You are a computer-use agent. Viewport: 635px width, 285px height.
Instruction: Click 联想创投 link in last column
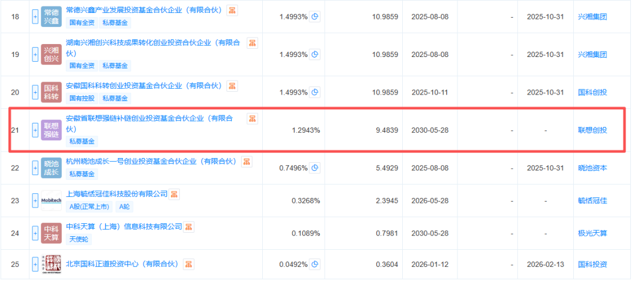[x=593, y=130]
